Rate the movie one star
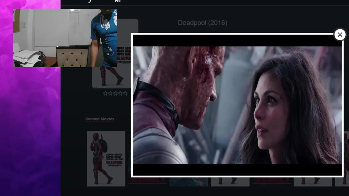The width and height of the screenshot is (349, 196). point(105,93)
